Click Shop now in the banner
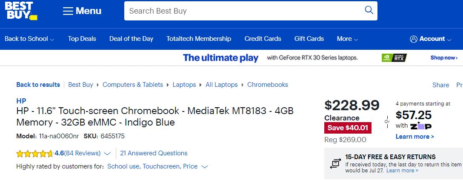Image resolution: width=463 pixels, height=180 pixels. point(444,57)
